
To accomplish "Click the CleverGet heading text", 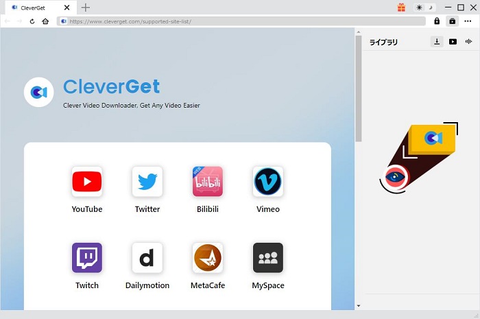I will (x=111, y=86).
